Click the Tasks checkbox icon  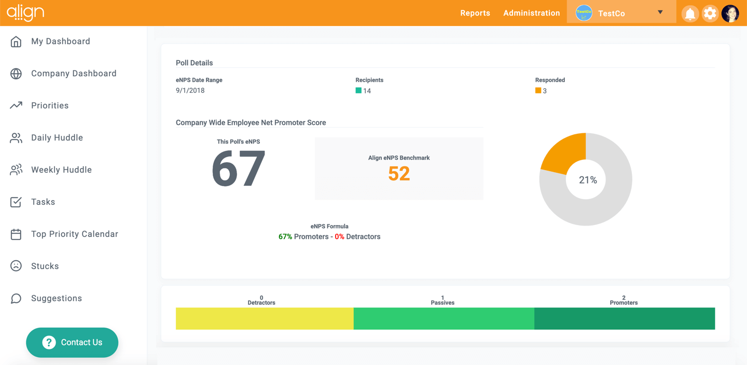16,202
